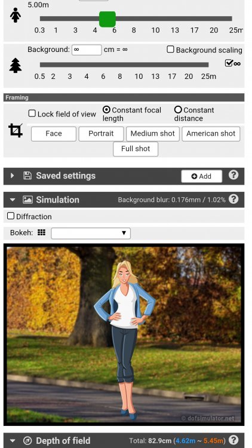Uncheck the infinity background checkbox

point(229,63)
